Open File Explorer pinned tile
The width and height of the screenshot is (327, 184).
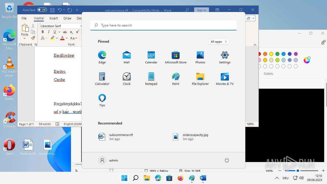click(x=200, y=79)
